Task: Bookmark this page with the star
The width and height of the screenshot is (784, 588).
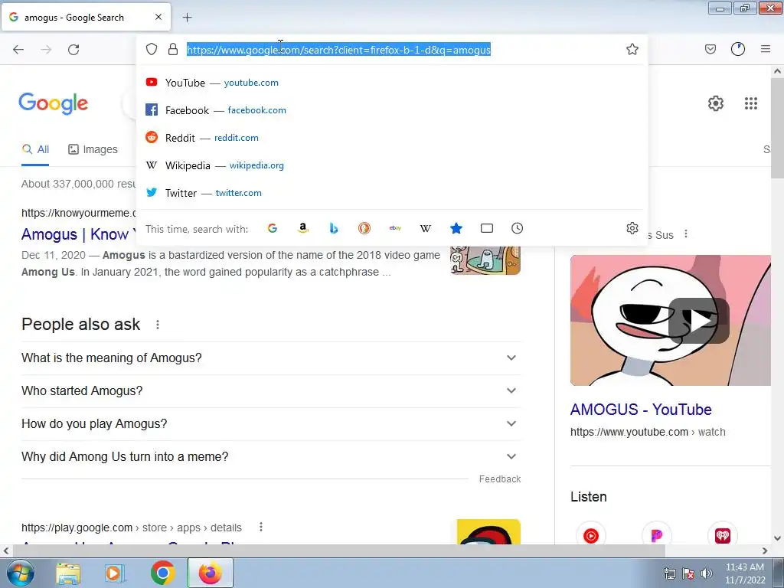Action: (632, 49)
